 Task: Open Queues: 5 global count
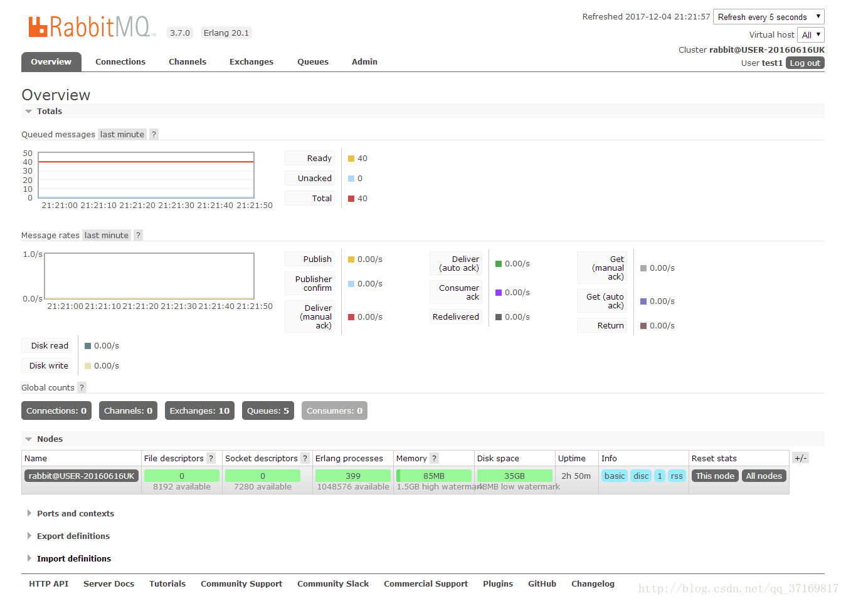(x=268, y=410)
